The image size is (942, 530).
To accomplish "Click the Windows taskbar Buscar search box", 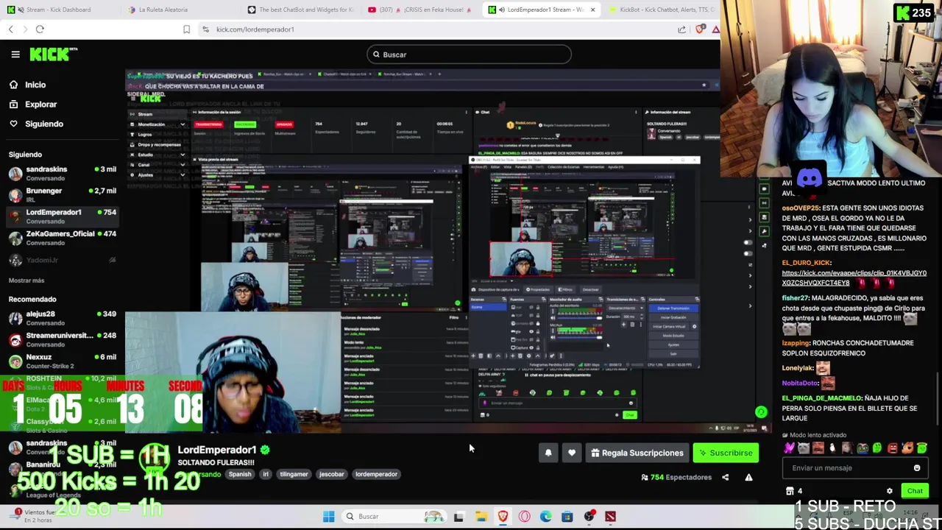I will (x=393, y=517).
